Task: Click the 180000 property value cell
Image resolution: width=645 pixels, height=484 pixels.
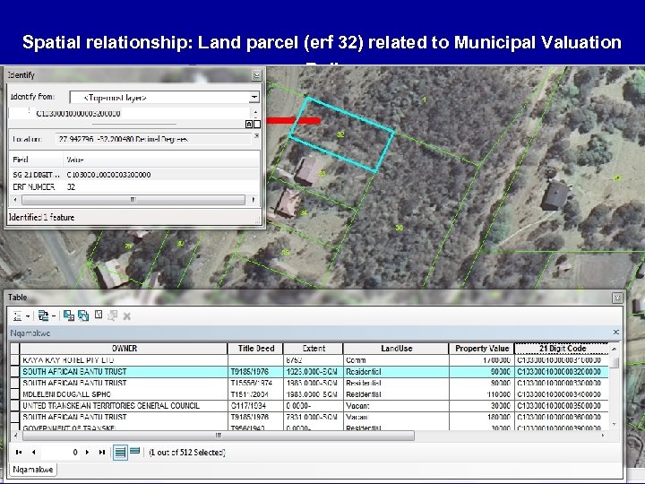Action: [x=482, y=417]
